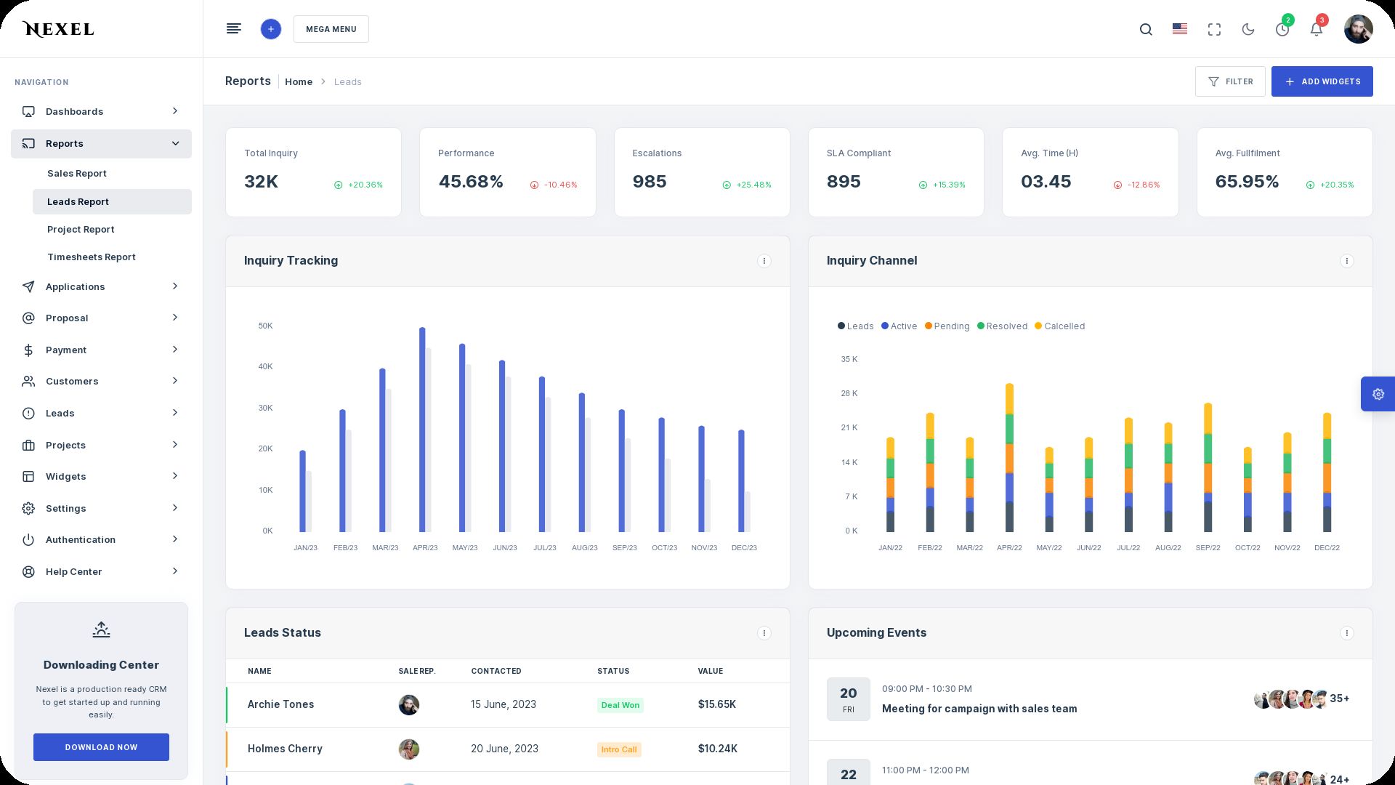Open the floating settings gear panel
Screen dimensions: 1395x785
click(1378, 394)
